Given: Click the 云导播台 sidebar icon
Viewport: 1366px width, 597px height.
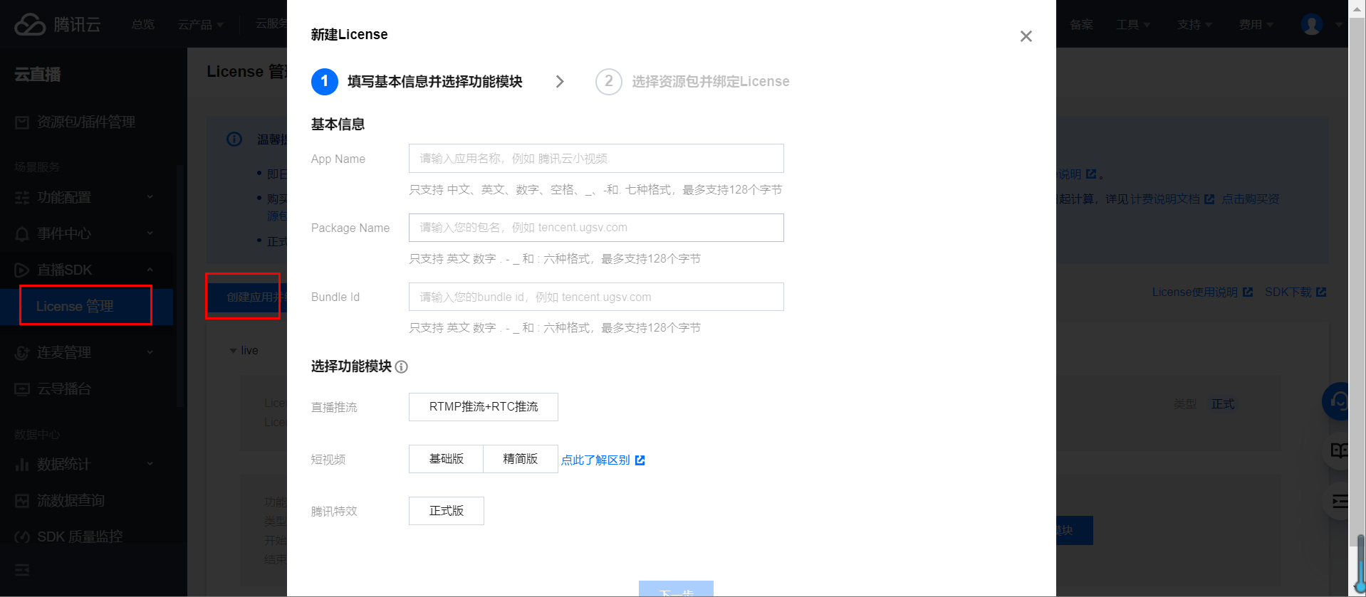Looking at the screenshot, I should point(22,389).
